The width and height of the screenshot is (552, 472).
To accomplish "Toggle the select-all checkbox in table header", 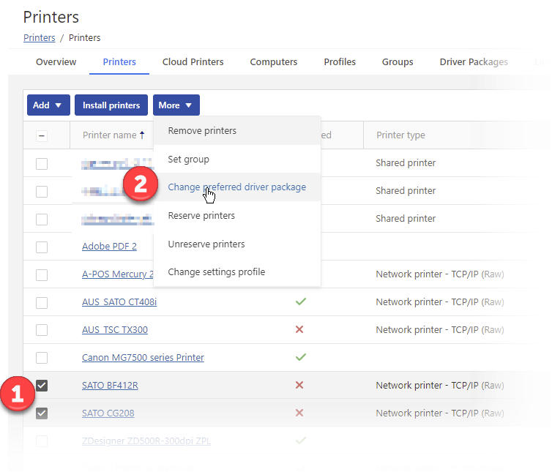I will point(42,135).
